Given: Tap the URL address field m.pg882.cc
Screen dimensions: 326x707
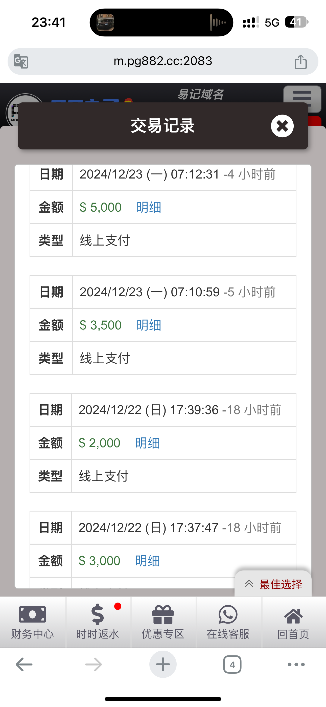Looking at the screenshot, I should 163,61.
